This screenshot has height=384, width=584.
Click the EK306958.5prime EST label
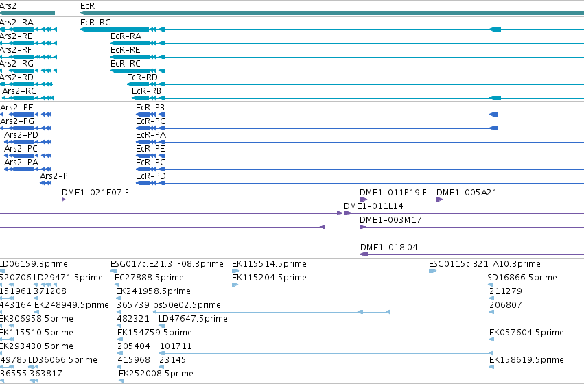(36, 320)
